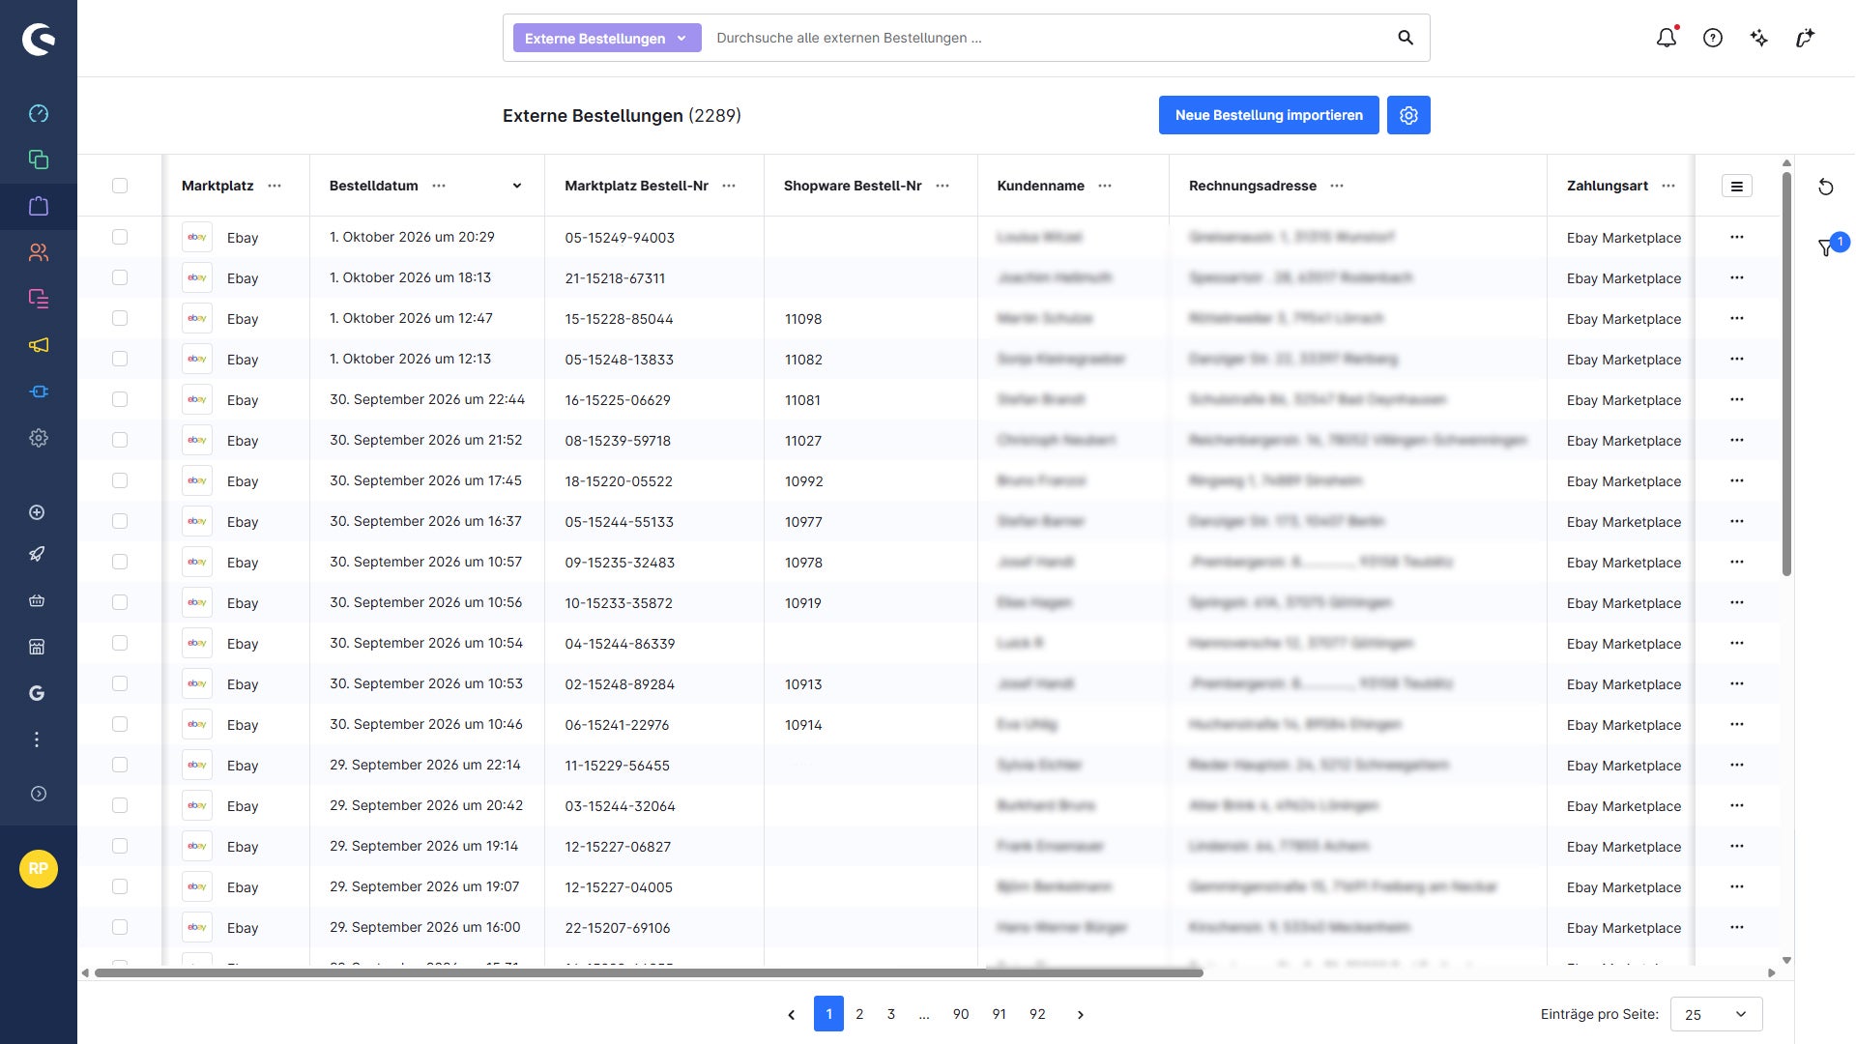The height and width of the screenshot is (1044, 1856).
Task: Open Marktplatz column options menu
Action: coord(275,186)
